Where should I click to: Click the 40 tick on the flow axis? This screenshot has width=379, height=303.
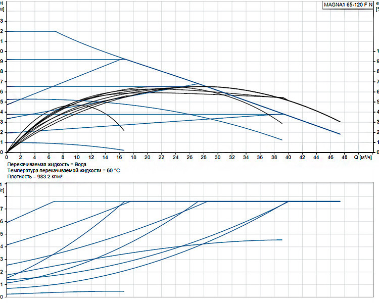click(x=288, y=157)
